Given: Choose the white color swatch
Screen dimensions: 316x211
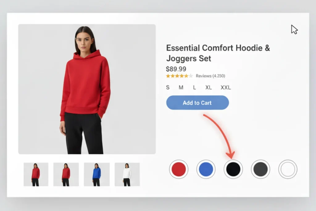Looking at the screenshot, I should (x=288, y=169).
